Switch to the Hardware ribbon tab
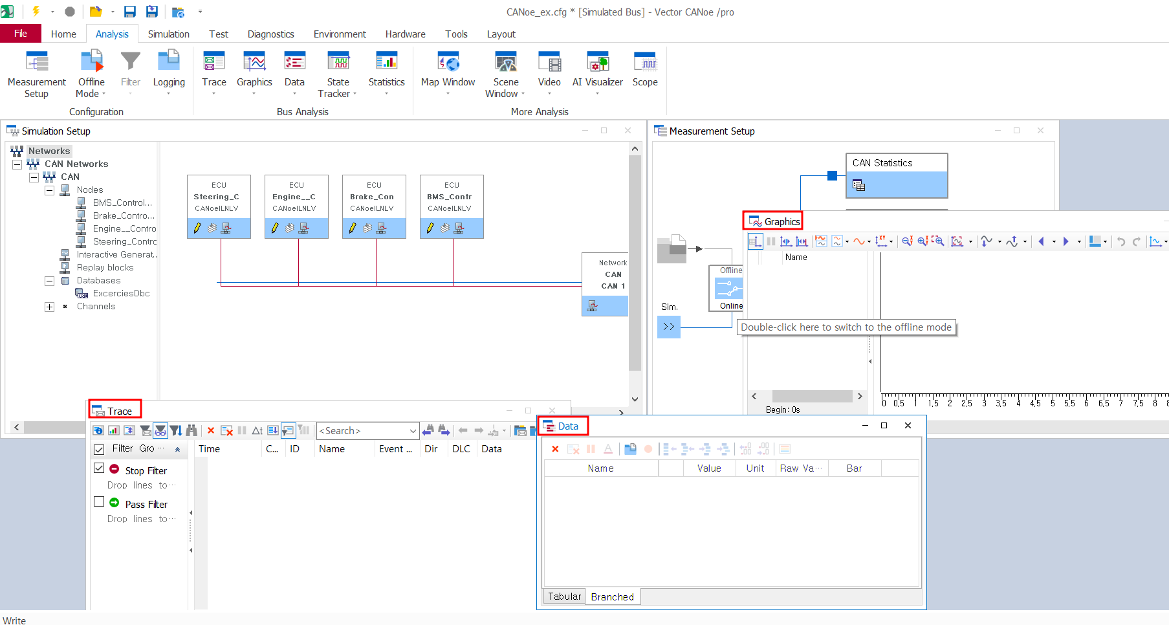Viewport: 1169px width, 625px height. [x=405, y=34]
